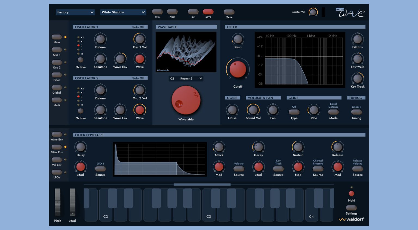Toggle Solo Off for Oscillator 1
Viewport: 418px width, 230px height.
pos(138,27)
